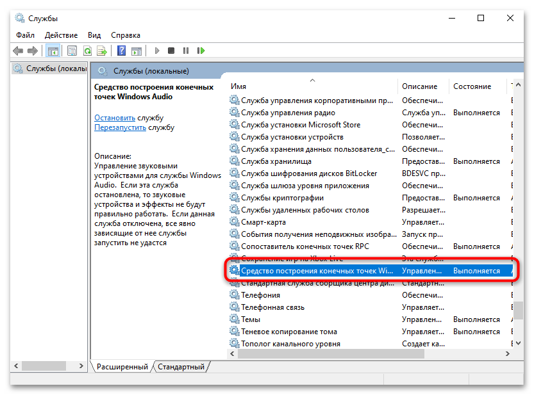Screen dimensions: 534x395
Task: Open the Действие menu
Action: click(x=61, y=35)
